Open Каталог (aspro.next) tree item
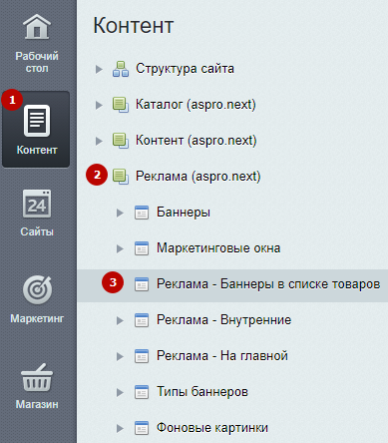388x443 pixels. [x=195, y=105]
